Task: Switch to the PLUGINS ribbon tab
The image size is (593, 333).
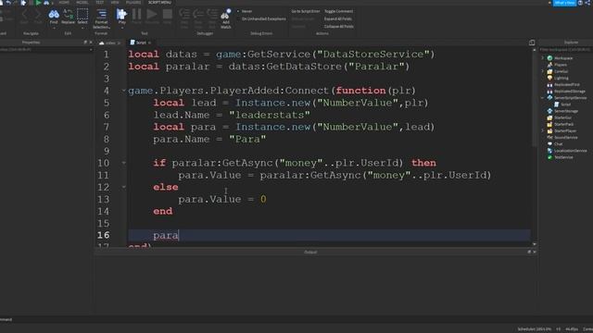Action: [133, 2]
